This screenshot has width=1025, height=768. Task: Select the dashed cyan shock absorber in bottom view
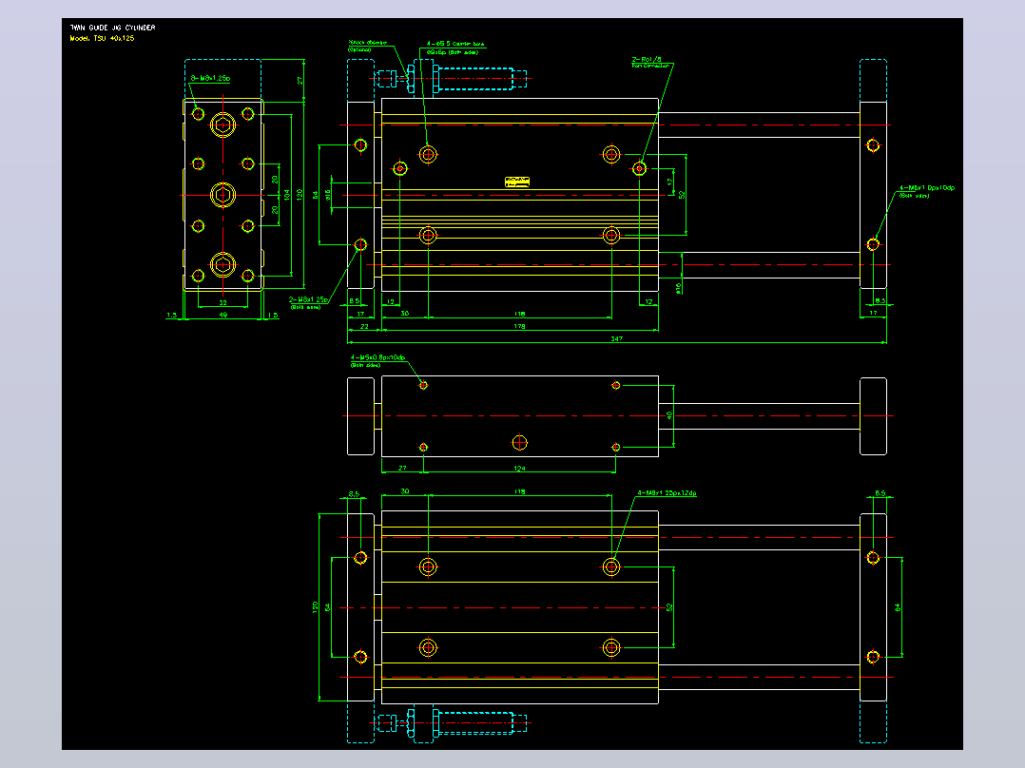coord(452,723)
